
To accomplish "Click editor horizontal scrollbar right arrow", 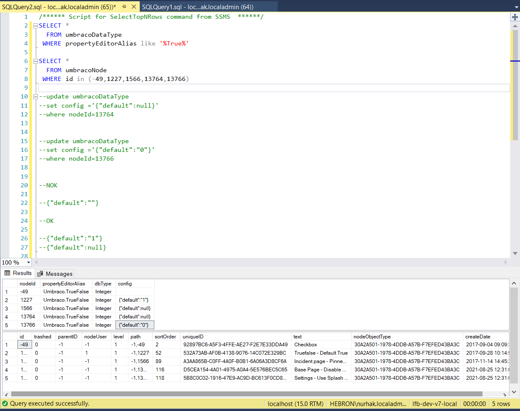I will click(x=506, y=262).
